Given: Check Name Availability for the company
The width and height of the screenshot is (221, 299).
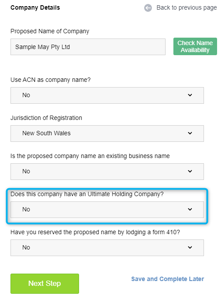Looking at the screenshot, I should pos(195,46).
